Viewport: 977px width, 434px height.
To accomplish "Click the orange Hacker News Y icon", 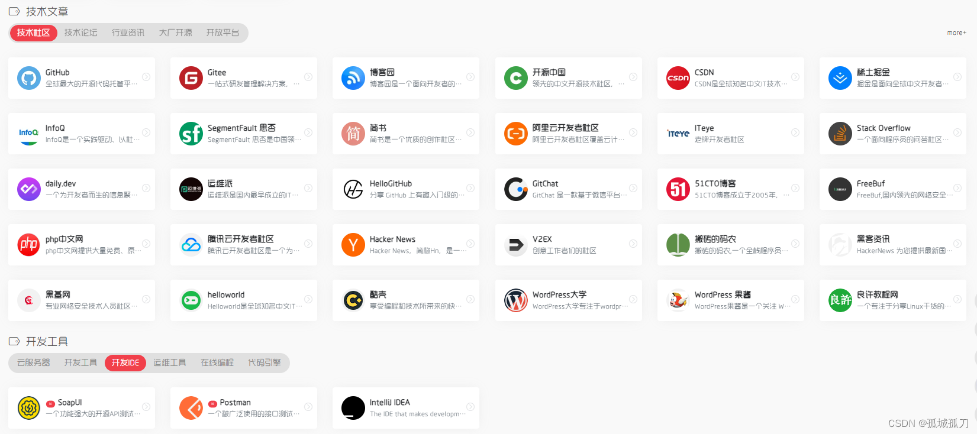I will 353,245.
